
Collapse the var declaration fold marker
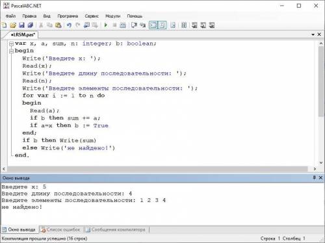[11, 44]
